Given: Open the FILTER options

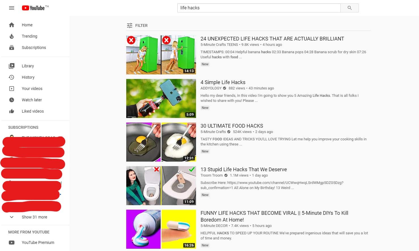Looking at the screenshot, I should click(137, 25).
